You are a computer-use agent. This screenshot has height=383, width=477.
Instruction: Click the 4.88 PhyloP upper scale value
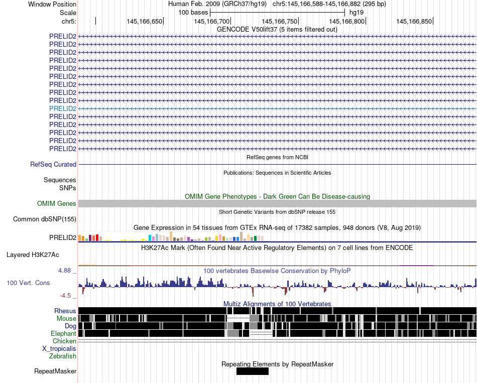[64, 271]
